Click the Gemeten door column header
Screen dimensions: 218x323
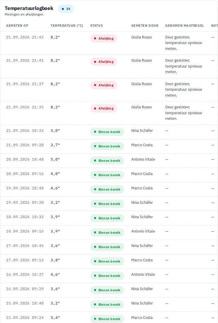pyautogui.click(x=145, y=26)
